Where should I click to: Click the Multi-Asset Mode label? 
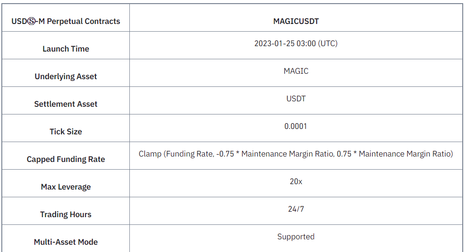(x=66, y=242)
